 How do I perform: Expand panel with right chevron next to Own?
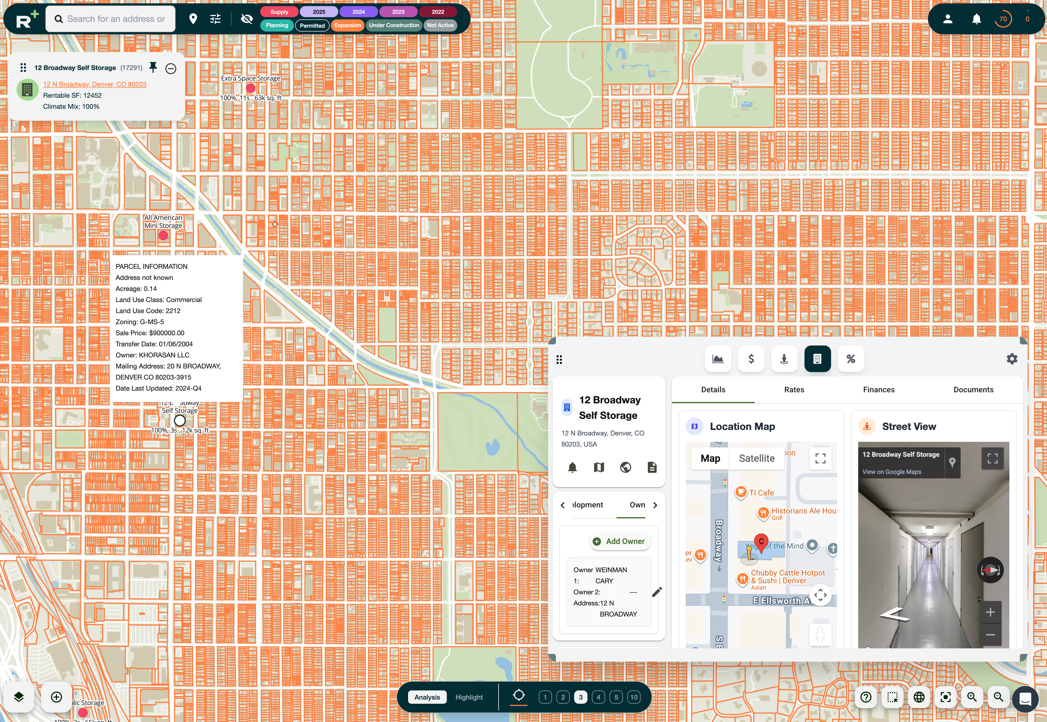[655, 505]
